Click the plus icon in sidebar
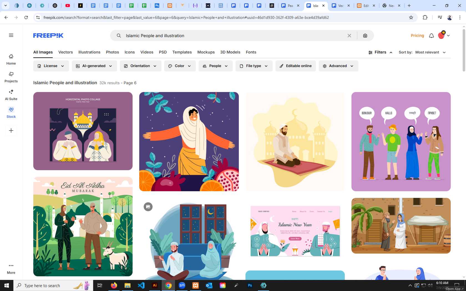466x291 pixels. [11, 131]
